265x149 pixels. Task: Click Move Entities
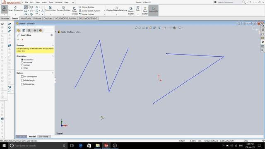pos(86,14)
